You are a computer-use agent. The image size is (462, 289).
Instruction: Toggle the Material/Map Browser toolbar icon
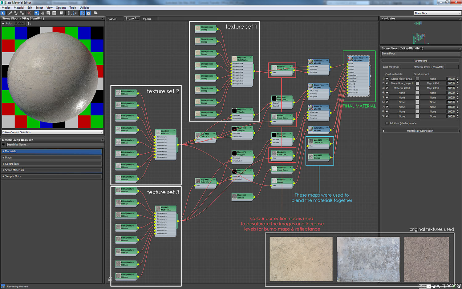pyautogui.click(x=83, y=13)
